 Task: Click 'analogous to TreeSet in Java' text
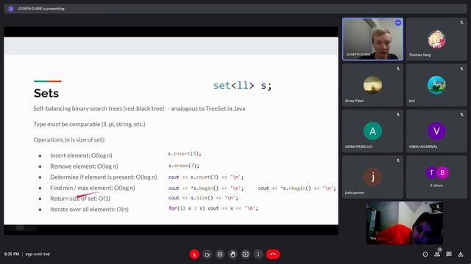point(208,109)
